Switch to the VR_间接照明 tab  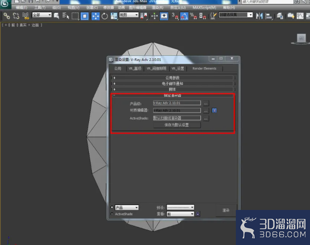(x=156, y=68)
